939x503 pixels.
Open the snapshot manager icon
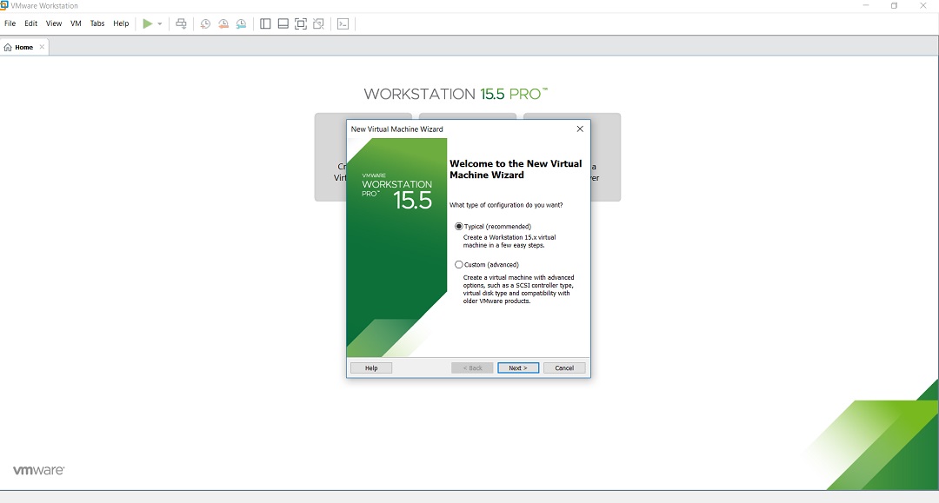click(x=242, y=24)
